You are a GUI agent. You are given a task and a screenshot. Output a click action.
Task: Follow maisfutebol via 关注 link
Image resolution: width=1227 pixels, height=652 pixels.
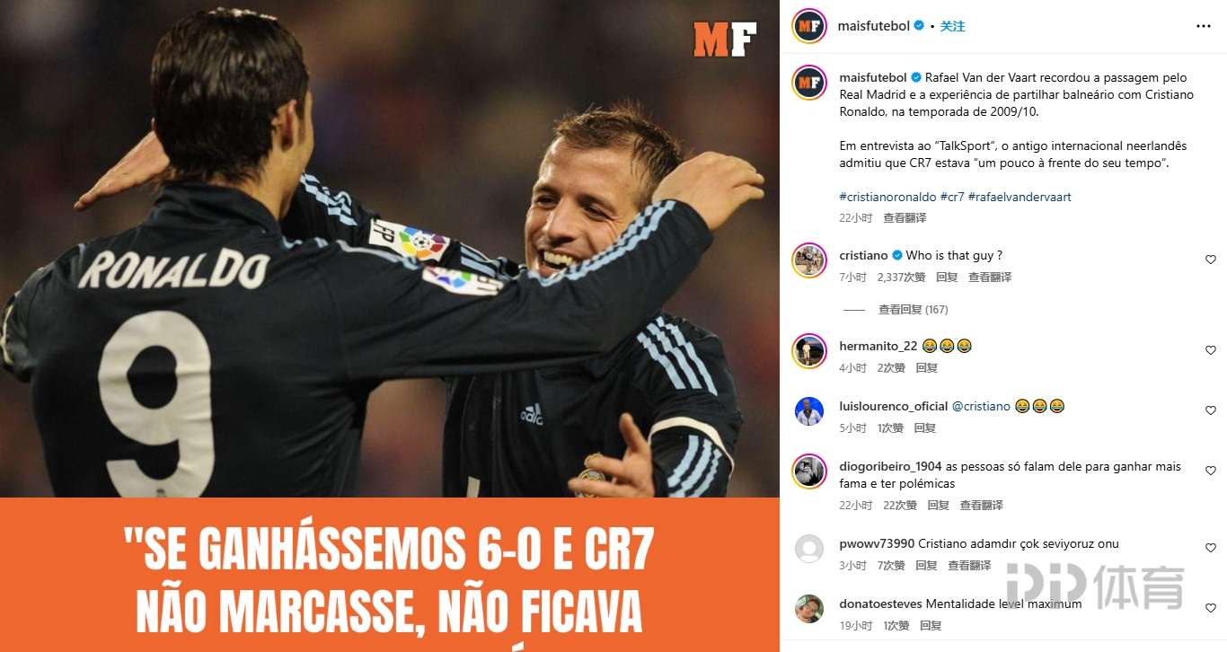(x=953, y=26)
